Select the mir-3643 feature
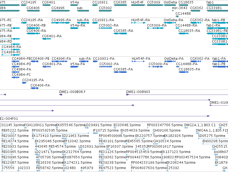This screenshot has width=228, height=172. (173, 11)
